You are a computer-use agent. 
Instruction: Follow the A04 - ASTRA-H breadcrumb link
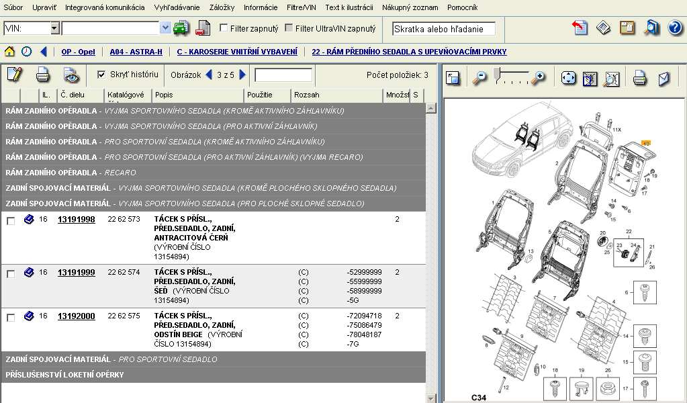tap(136, 52)
